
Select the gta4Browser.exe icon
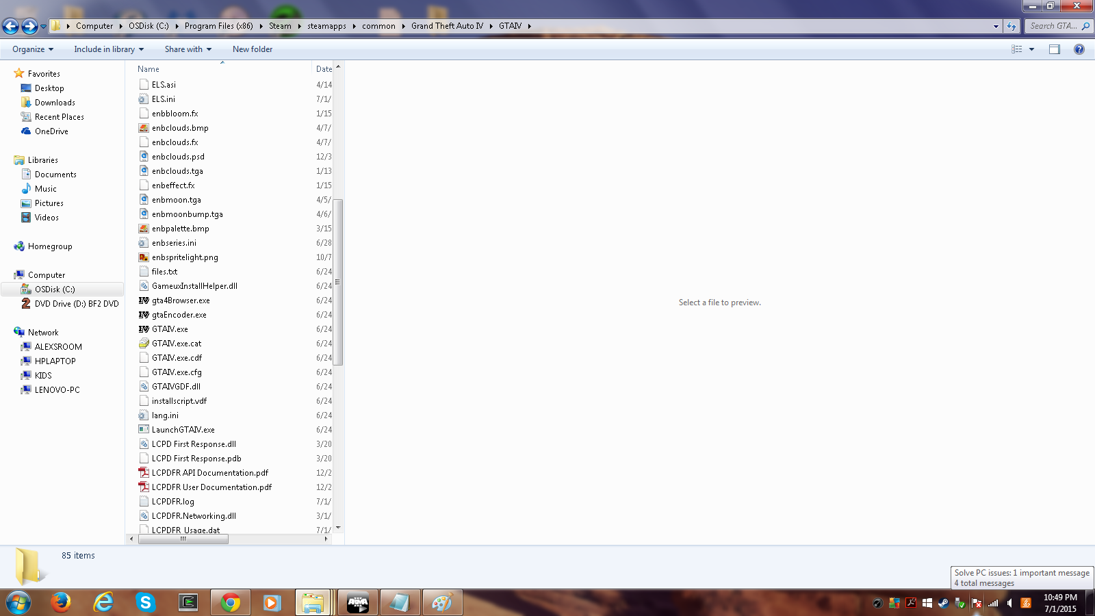point(144,300)
